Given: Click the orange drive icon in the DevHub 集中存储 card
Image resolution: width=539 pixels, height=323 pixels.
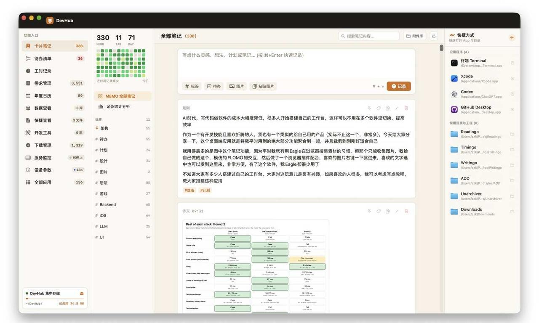Looking at the screenshot, I should click(82, 294).
